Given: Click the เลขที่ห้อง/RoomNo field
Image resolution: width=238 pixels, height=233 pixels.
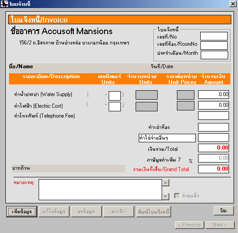Looking at the screenshot, I should (x=214, y=45).
